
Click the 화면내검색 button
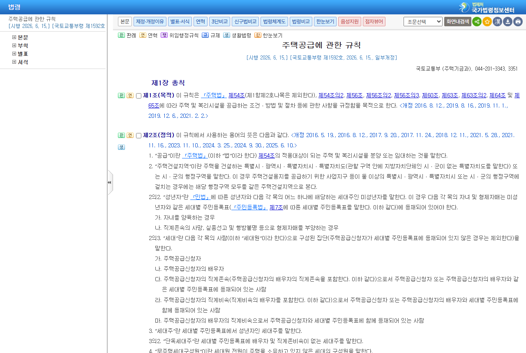457,22
